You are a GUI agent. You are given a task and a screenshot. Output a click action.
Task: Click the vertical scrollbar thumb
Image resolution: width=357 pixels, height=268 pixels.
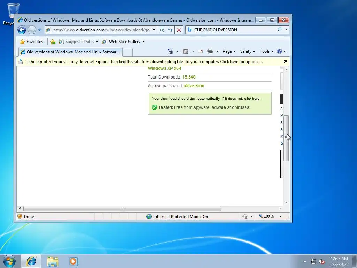click(x=286, y=138)
